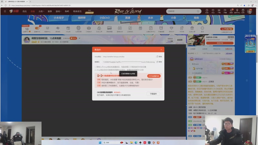Open the 赛事 nav item
This screenshot has height=145, width=258.
click(x=50, y=11)
